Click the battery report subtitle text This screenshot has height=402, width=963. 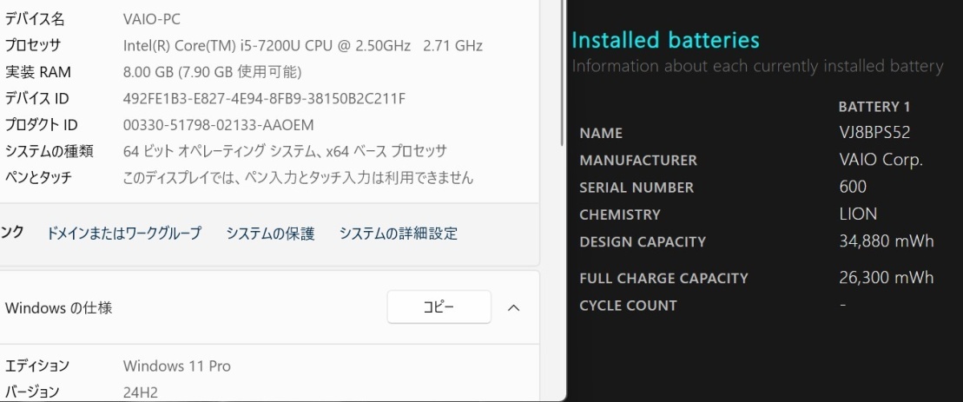pyautogui.click(x=757, y=66)
